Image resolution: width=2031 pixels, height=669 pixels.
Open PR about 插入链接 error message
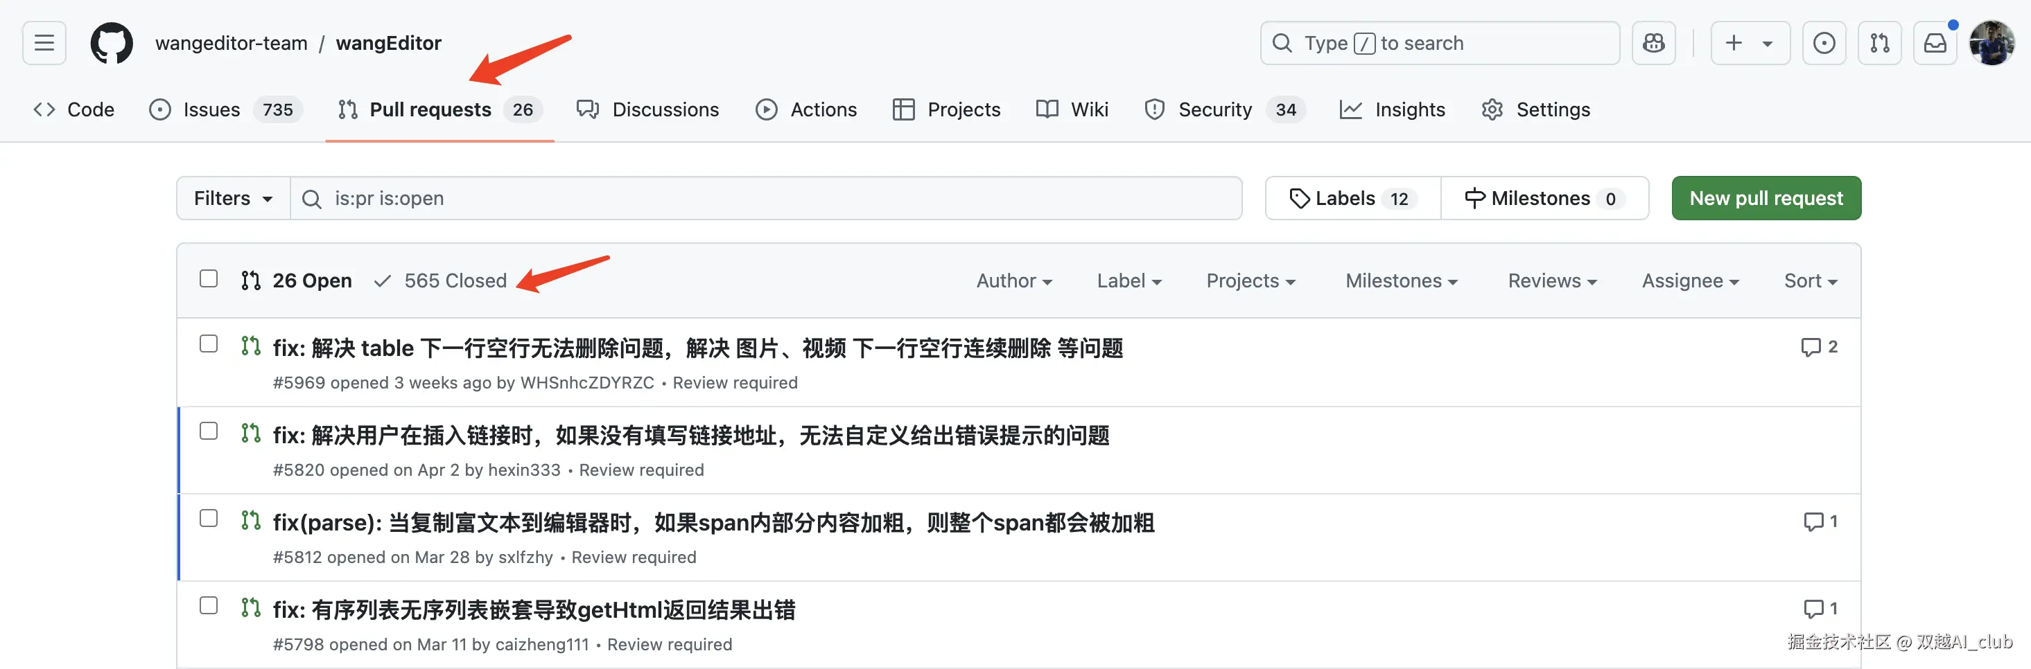[x=692, y=435]
